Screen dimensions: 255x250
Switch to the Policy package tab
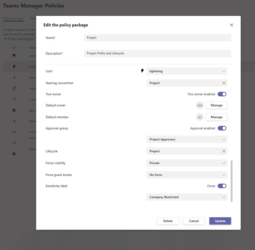pos(13,18)
